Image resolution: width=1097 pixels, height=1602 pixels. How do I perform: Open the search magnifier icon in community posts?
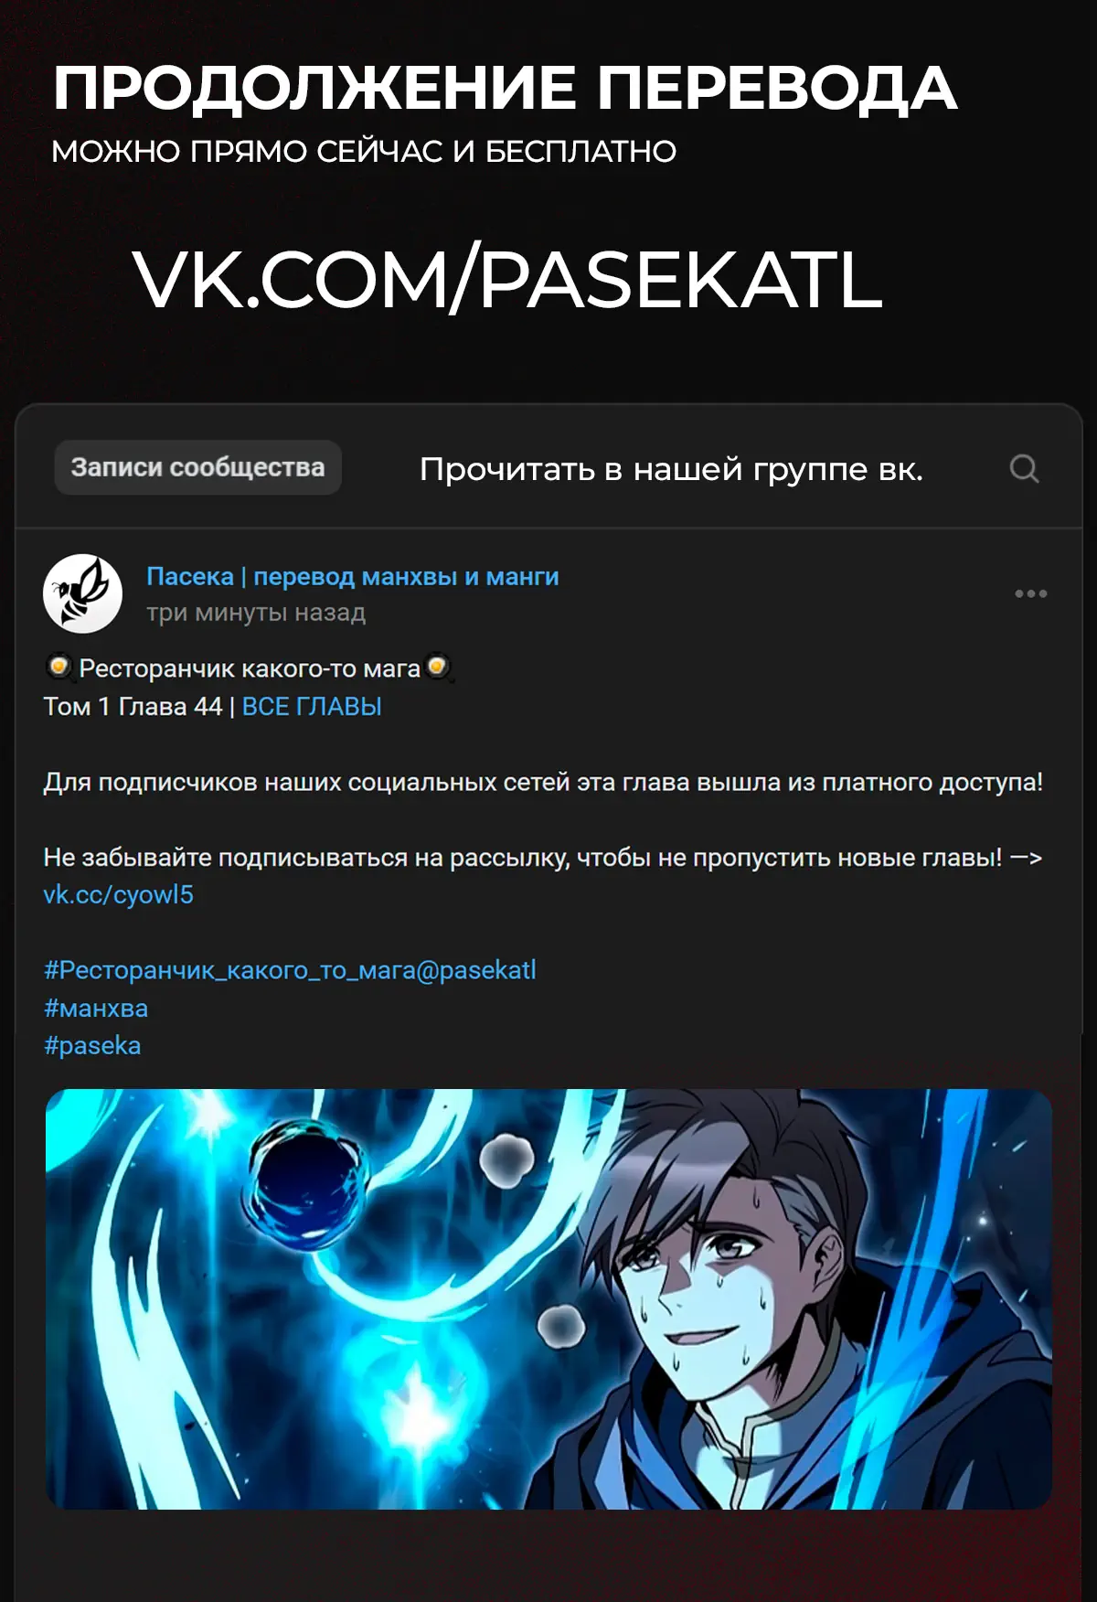click(x=1024, y=469)
